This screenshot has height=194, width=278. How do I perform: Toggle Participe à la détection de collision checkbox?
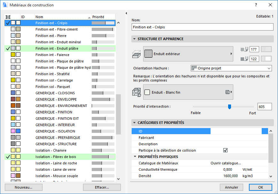point(225,150)
